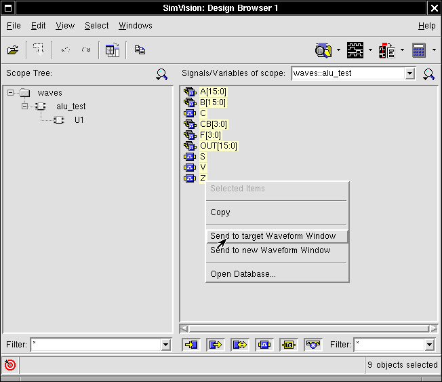The width and height of the screenshot is (442, 382).
Task: Click the open database folder icon
Action: click(x=13, y=50)
